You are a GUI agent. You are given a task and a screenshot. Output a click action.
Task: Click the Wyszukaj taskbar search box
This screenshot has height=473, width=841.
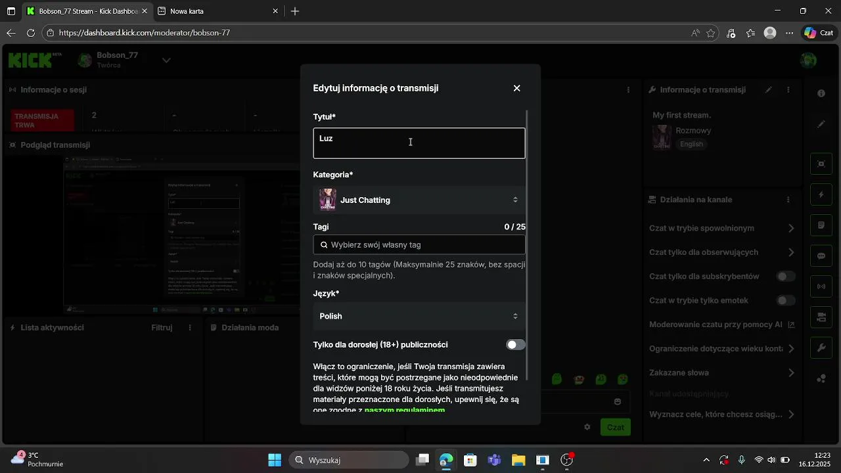click(x=349, y=460)
